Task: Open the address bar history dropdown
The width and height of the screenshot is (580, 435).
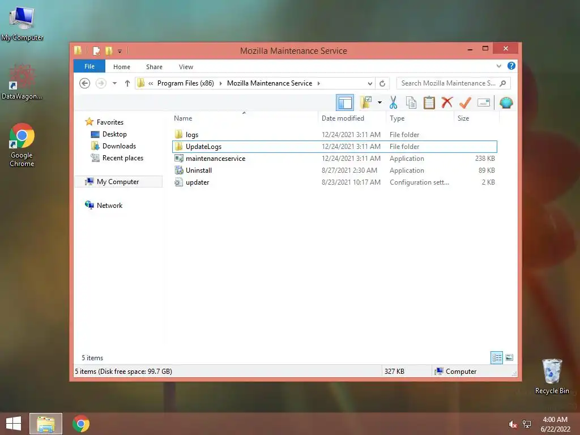Action: tap(369, 83)
